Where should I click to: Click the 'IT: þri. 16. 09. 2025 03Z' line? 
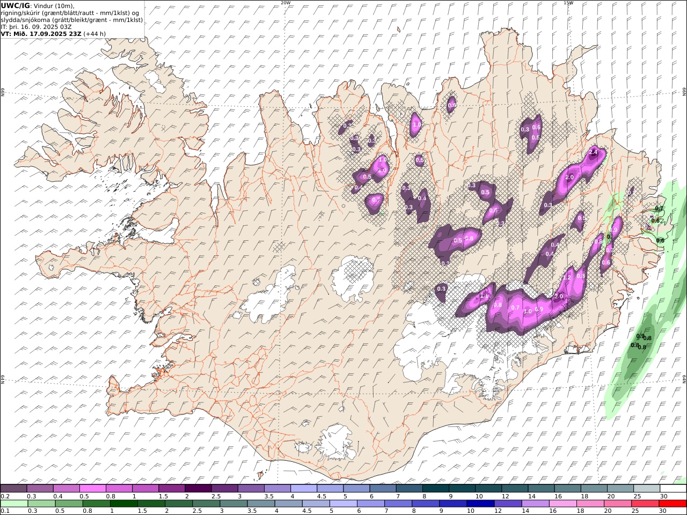click(36, 27)
